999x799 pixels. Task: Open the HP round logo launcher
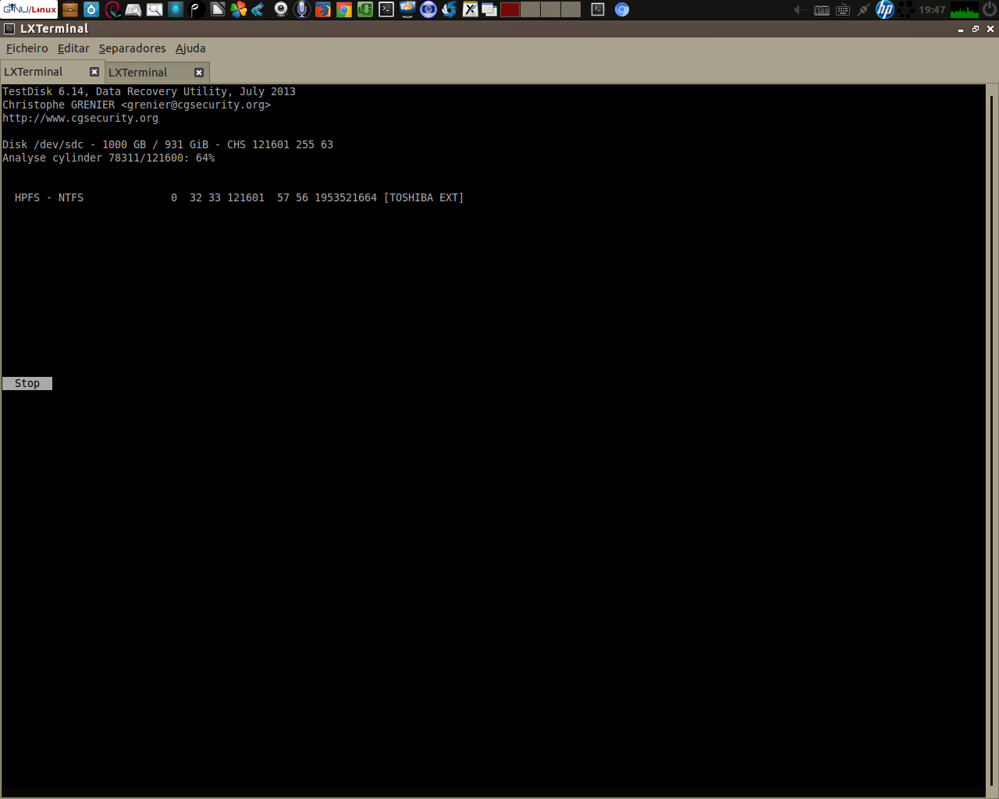point(428,9)
